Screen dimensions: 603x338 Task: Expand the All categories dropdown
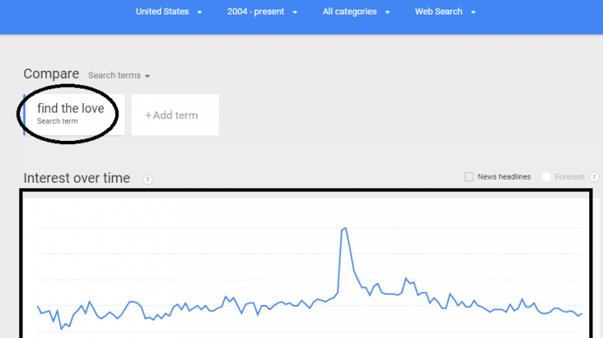[x=356, y=12]
